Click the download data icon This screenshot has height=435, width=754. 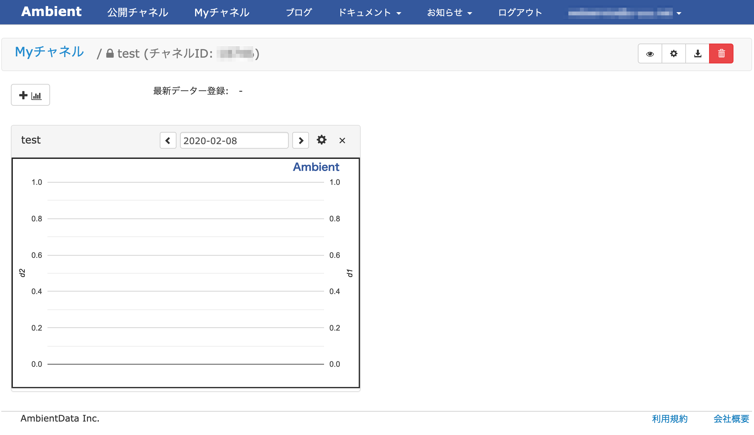(x=698, y=54)
